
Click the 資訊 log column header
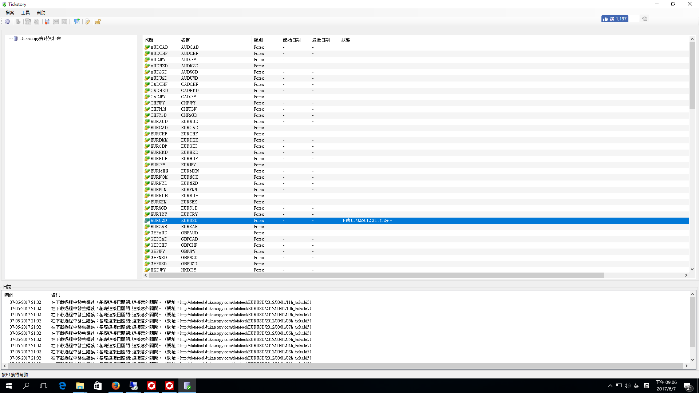pos(55,295)
